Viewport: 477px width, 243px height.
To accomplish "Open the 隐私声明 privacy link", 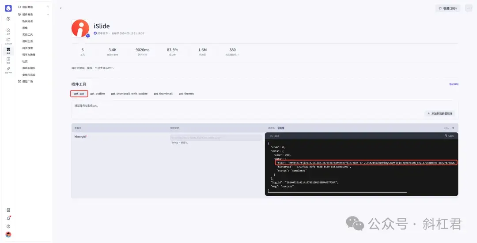I will (x=454, y=84).
